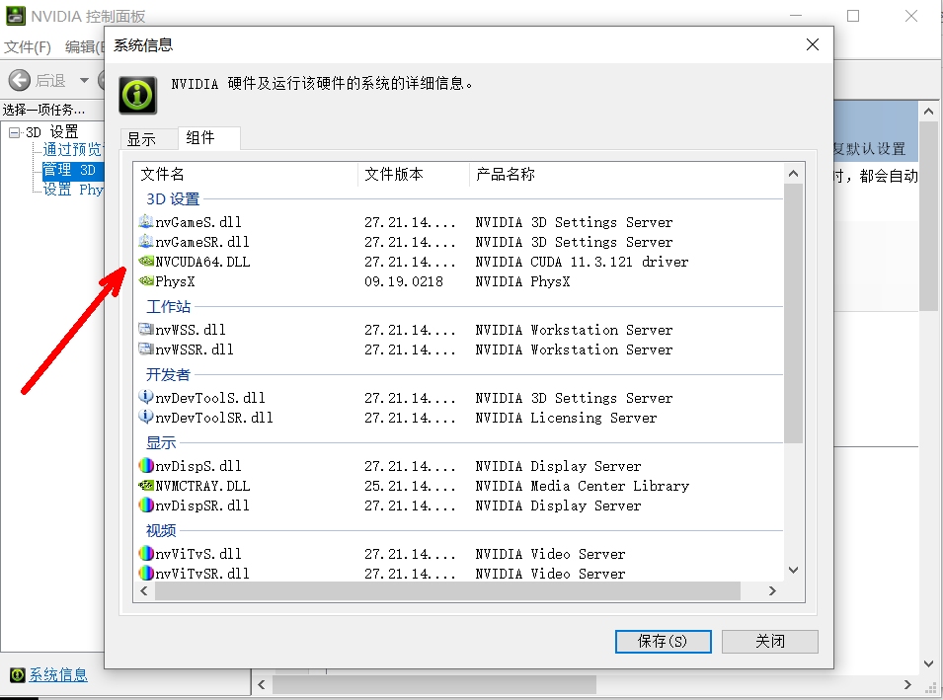Sort by the 文件名 column header
Image resolution: width=943 pixels, height=700 pixels.
tap(246, 175)
